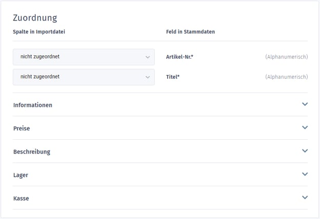The width and height of the screenshot is (320, 219).
Task: Expand the Beschreibung section by its title
Action: pos(32,152)
